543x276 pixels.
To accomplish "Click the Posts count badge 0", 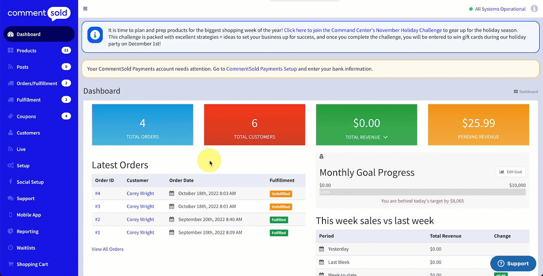I will point(66,67).
